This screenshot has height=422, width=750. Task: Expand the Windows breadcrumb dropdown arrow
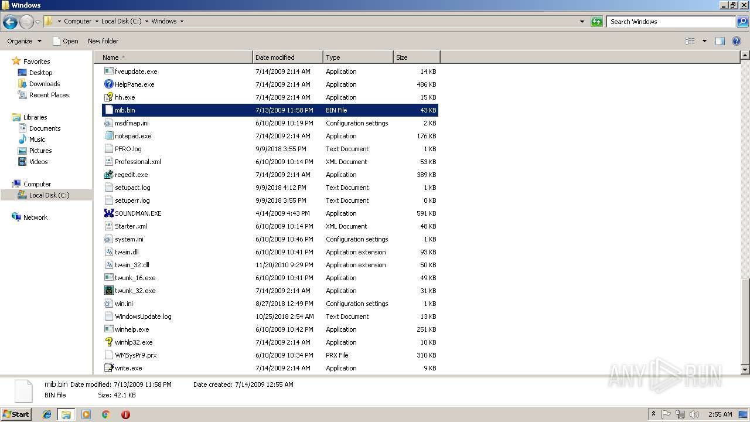[182, 22]
